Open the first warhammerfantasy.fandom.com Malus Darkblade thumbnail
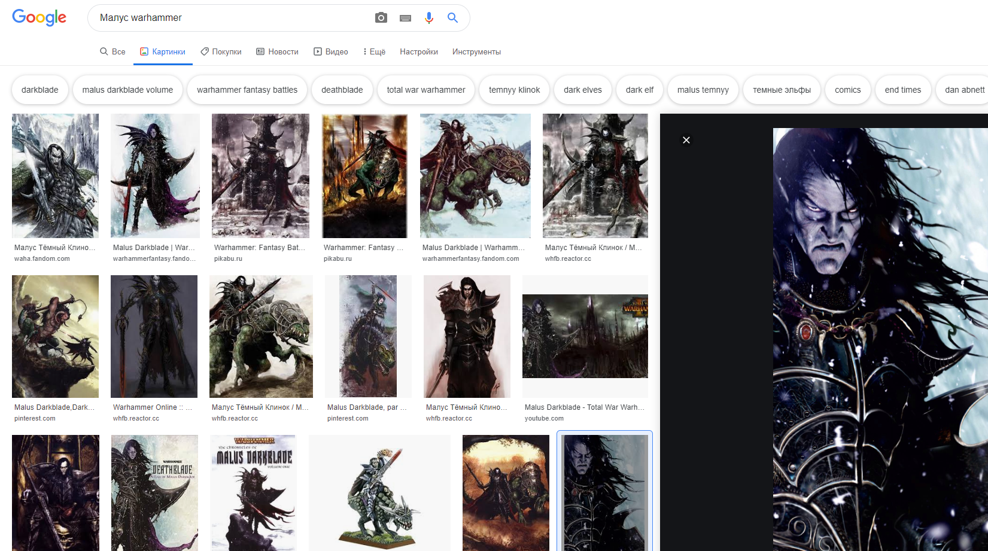This screenshot has height=551, width=988. click(155, 176)
